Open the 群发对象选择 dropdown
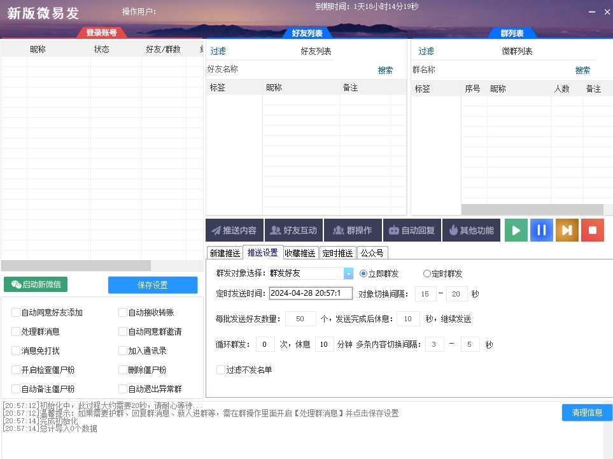 click(347, 273)
